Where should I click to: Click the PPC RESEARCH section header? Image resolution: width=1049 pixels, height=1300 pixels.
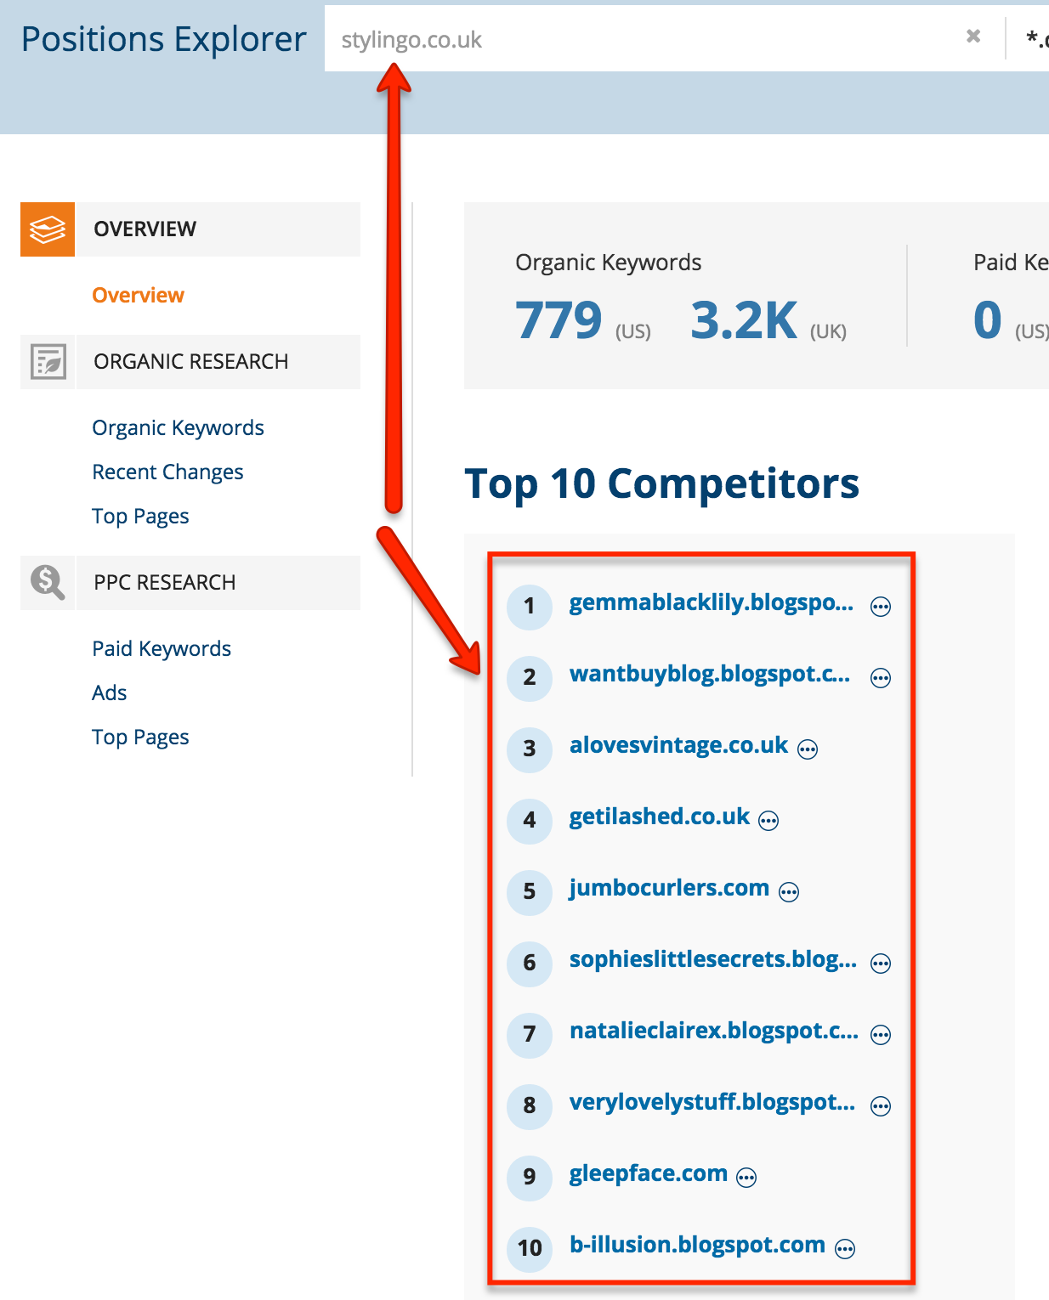coord(218,583)
